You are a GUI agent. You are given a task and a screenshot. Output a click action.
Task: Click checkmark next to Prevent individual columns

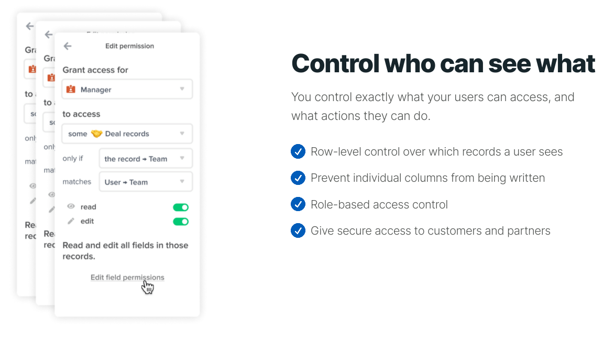click(x=298, y=178)
